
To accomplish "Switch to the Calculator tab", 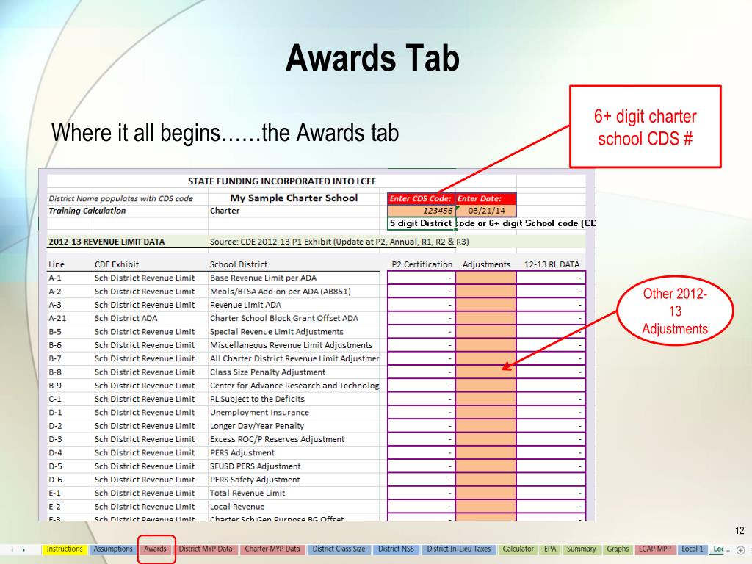I will pos(518,549).
